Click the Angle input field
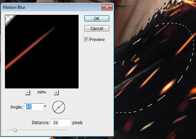The image size is (196, 139). click(34, 107)
